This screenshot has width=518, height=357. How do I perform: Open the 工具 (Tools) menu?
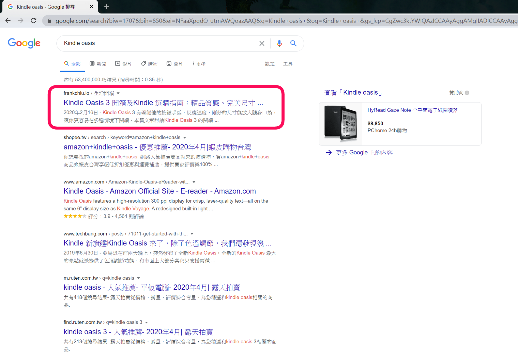click(288, 64)
